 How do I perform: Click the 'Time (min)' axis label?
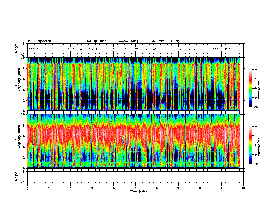[138, 191]
